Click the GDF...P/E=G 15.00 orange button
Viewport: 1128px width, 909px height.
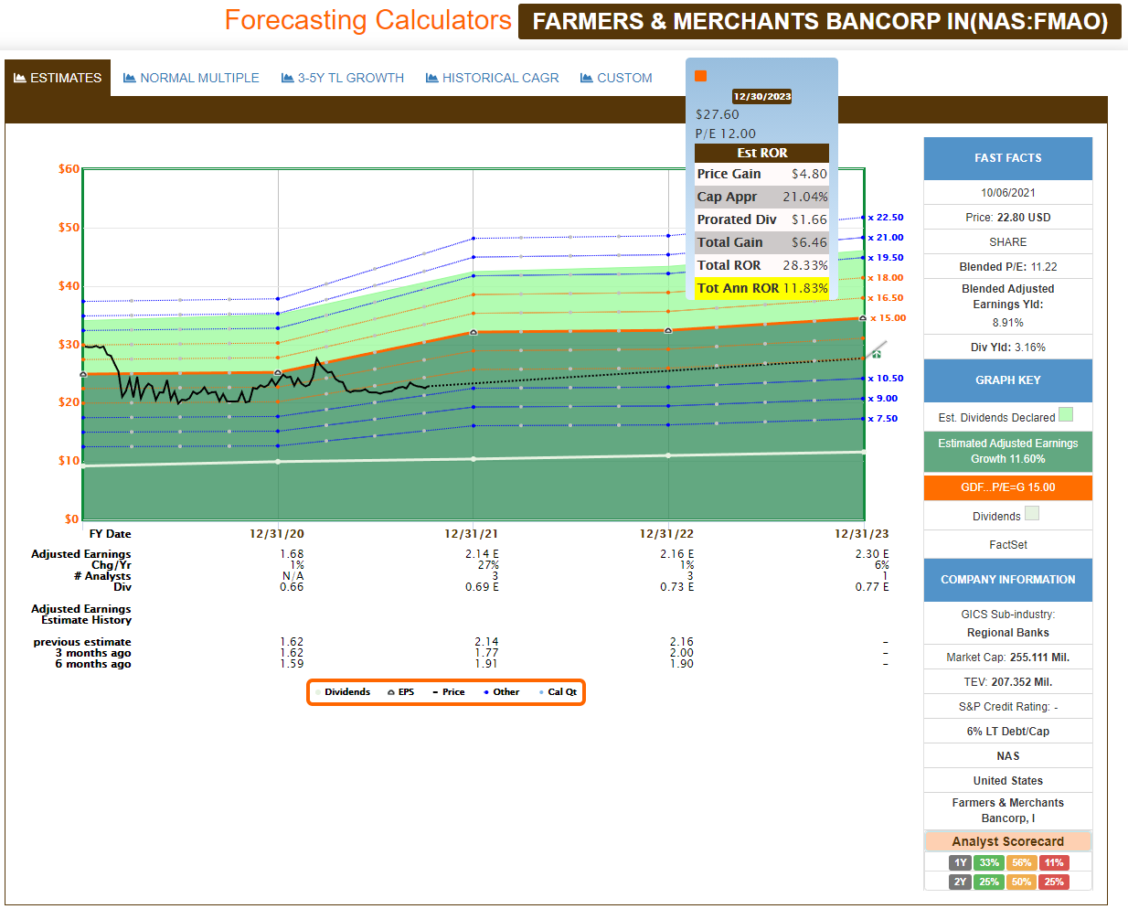click(1007, 487)
